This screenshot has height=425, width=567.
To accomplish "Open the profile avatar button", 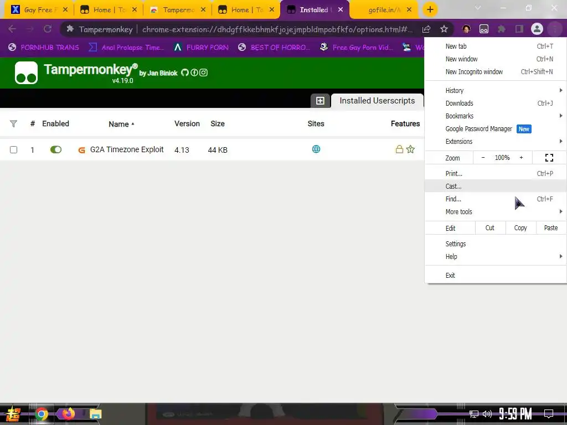I will coord(537,29).
